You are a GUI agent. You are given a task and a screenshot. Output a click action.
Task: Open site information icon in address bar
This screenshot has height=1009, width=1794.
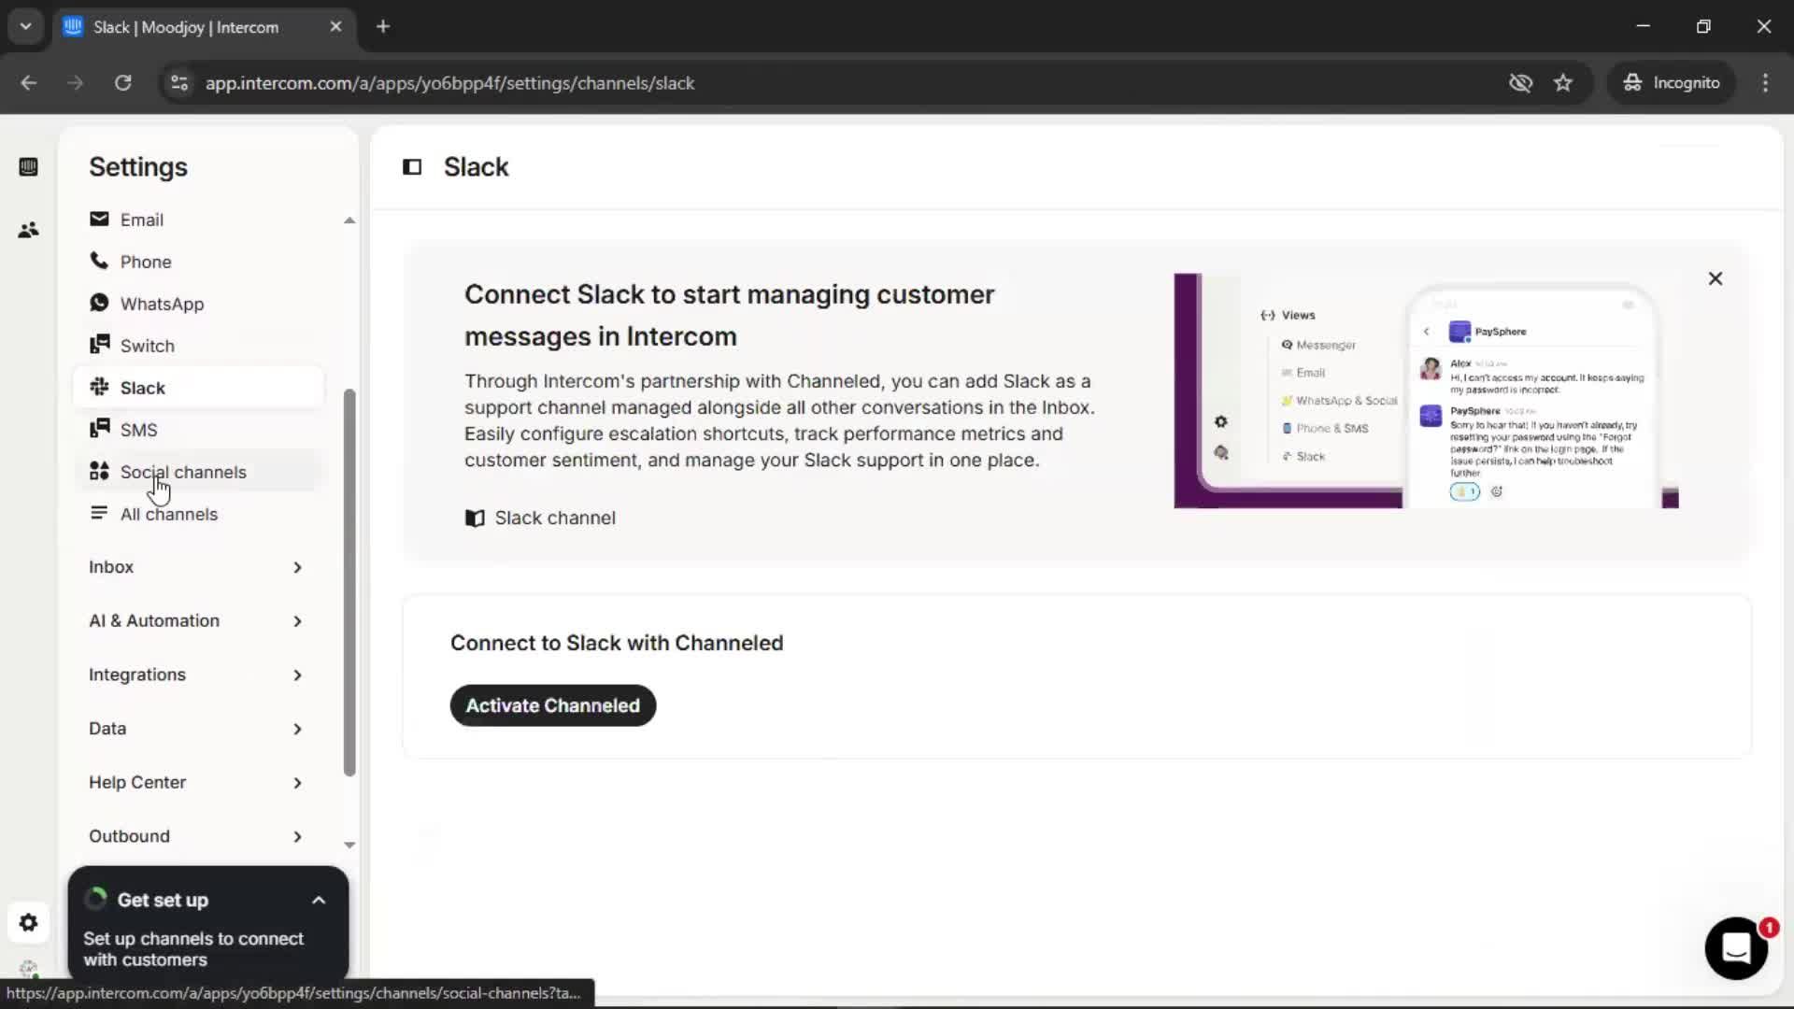pyautogui.click(x=178, y=83)
